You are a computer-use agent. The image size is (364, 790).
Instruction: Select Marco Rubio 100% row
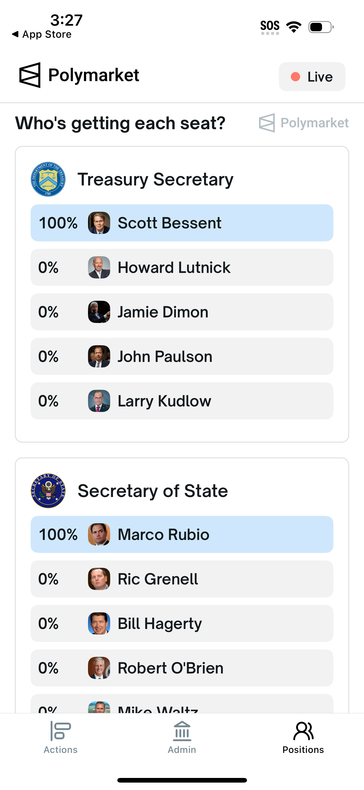click(x=182, y=534)
